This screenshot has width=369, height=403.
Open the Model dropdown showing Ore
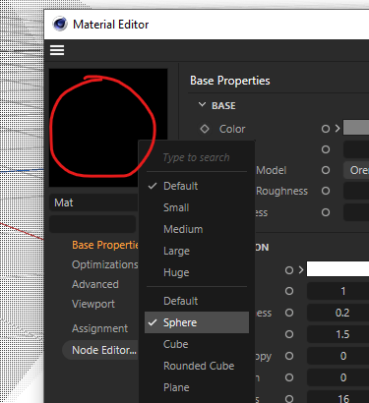click(x=356, y=170)
